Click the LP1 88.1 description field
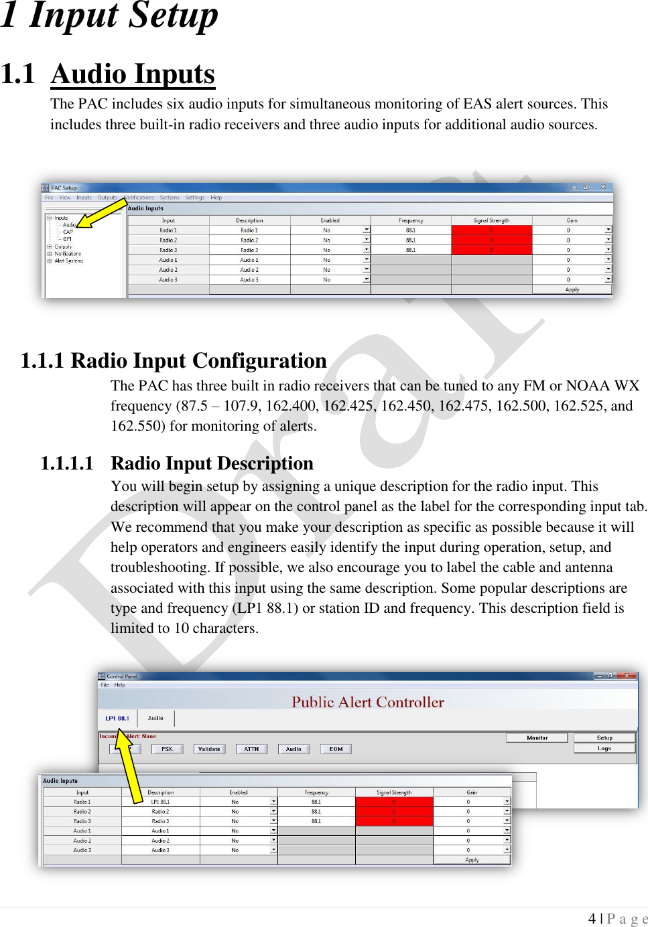This screenshot has width=648, height=927. coord(161,801)
